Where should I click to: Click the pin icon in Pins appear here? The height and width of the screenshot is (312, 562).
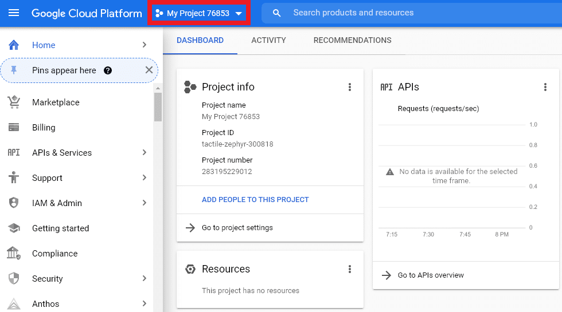14,70
